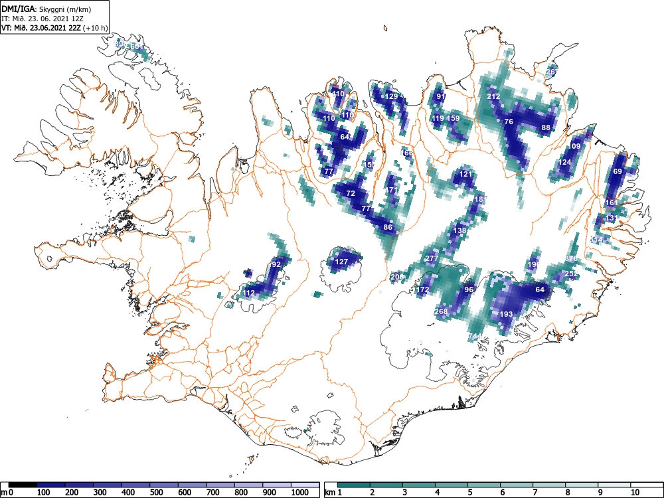Image resolution: width=664 pixels, height=498 pixels.
Task: Click the visibility value '92' on the map
Action: (276, 264)
